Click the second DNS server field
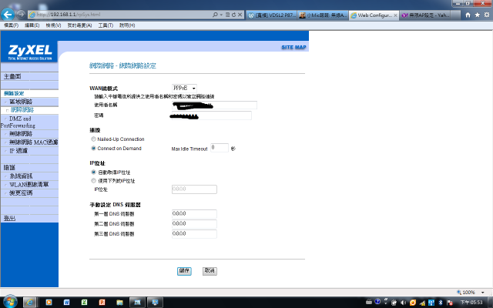Image resolution: width=493 pixels, height=308 pixels. click(x=194, y=224)
